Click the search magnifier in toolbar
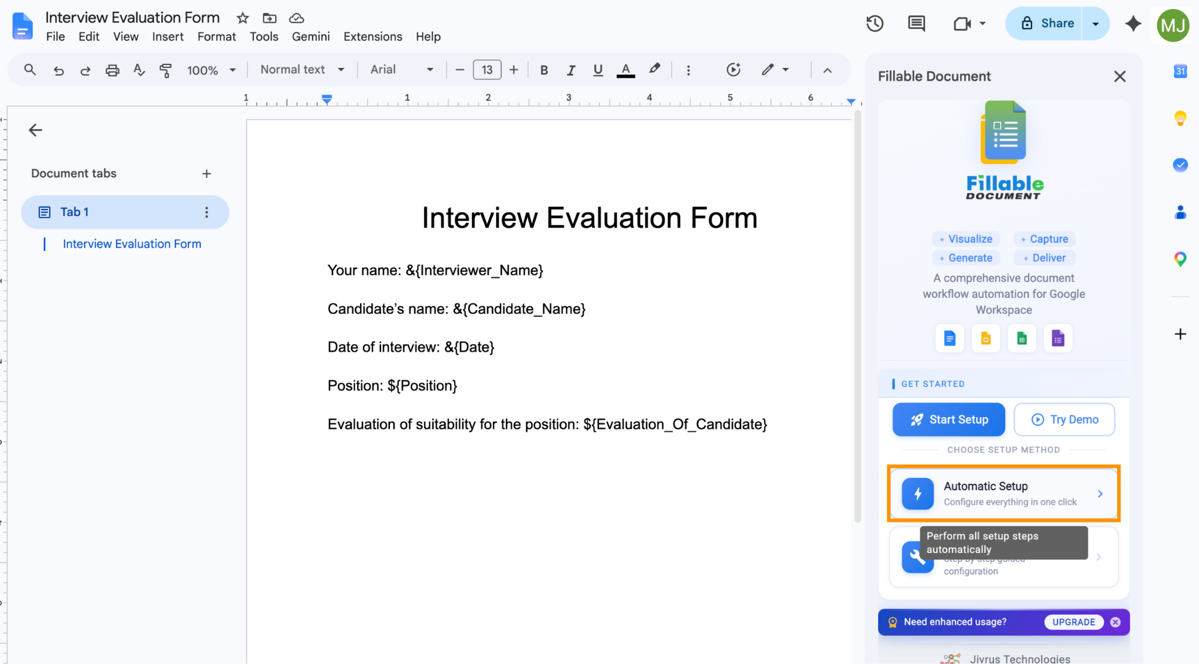Viewport: 1199px width, 664px height. point(30,70)
